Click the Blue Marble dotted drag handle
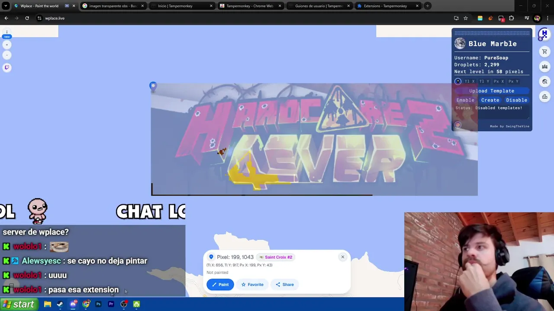The height and width of the screenshot is (311, 554). click(x=492, y=33)
